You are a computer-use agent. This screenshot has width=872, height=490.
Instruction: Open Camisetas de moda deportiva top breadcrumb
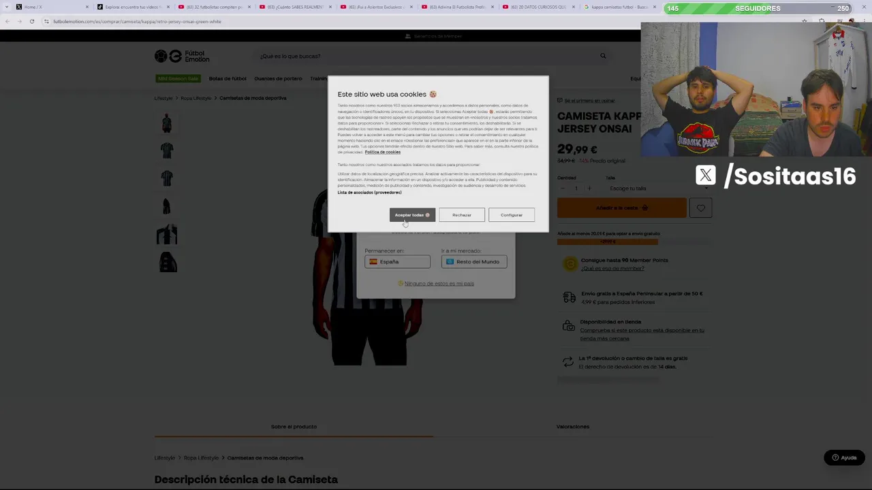tap(253, 98)
